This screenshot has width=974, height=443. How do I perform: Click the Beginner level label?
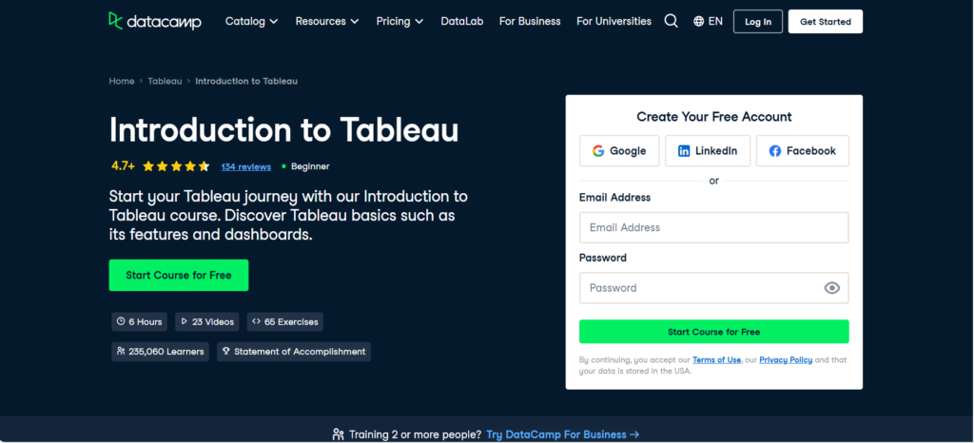pyautogui.click(x=310, y=166)
